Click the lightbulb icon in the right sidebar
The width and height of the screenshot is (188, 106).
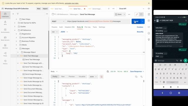pos(149,39)
